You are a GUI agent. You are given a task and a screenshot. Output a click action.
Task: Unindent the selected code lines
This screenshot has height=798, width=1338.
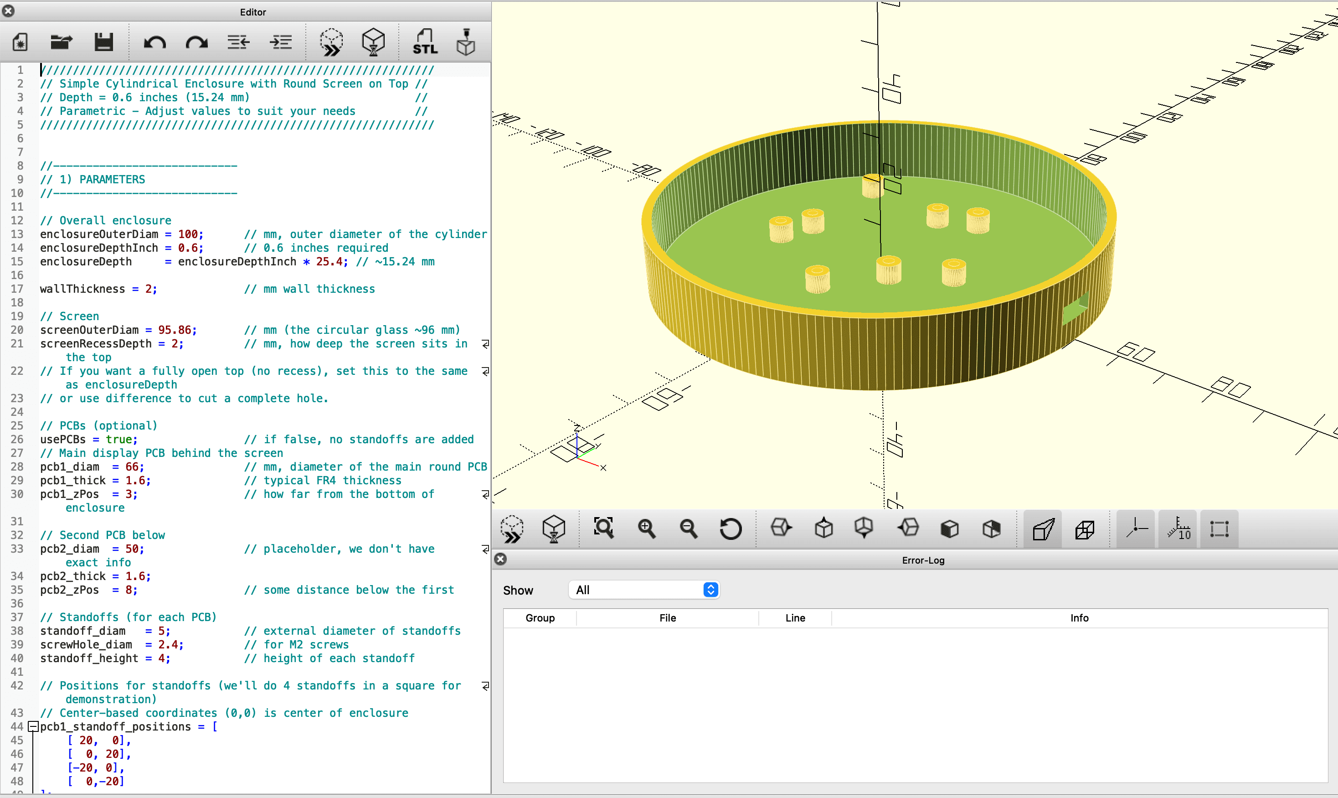[x=238, y=42]
